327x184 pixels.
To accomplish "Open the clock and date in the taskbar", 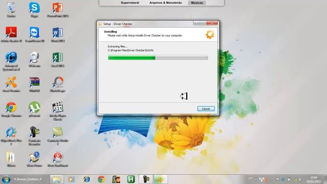I will pos(313,179).
